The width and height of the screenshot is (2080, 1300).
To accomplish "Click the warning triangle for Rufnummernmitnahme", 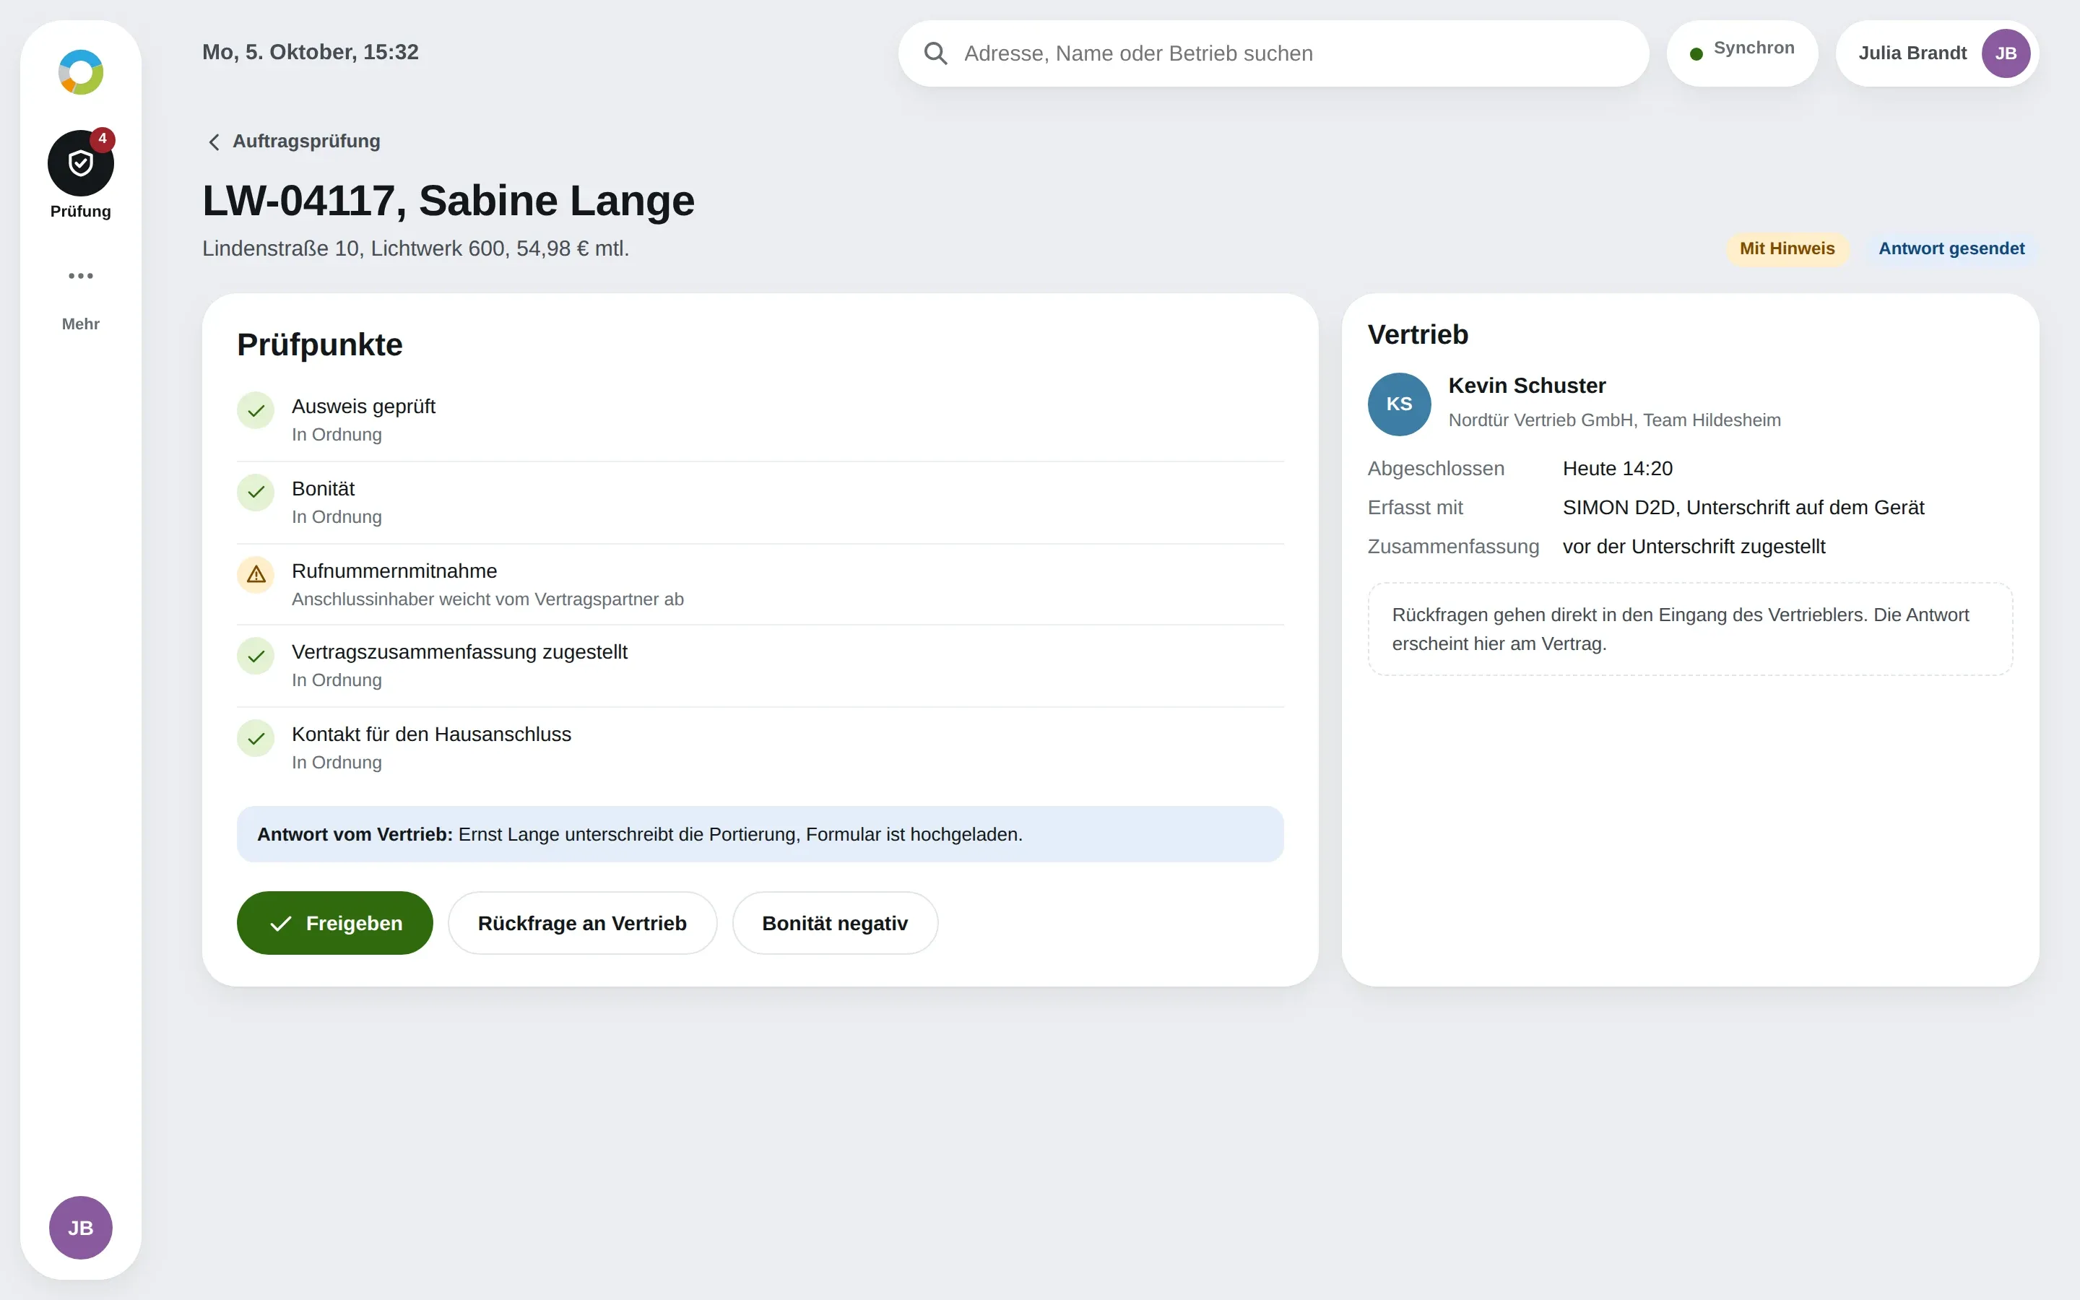I will click(x=255, y=575).
